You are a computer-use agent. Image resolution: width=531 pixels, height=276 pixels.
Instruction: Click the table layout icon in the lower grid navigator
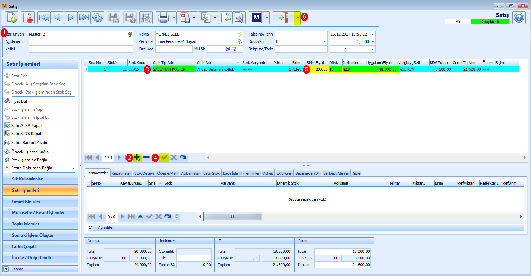tap(176, 217)
